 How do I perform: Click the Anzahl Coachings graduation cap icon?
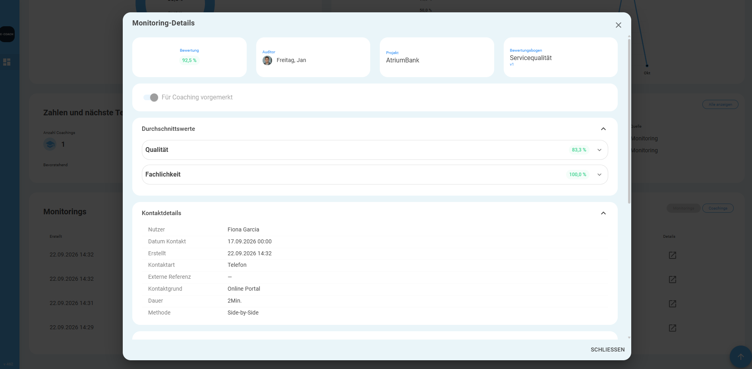point(50,144)
